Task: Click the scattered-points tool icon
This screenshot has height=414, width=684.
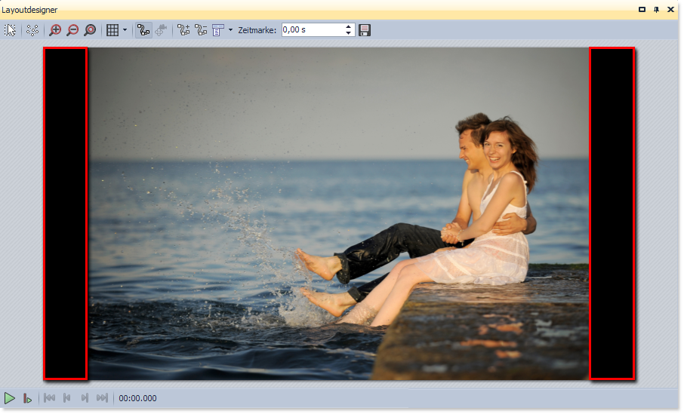Action: [32, 30]
